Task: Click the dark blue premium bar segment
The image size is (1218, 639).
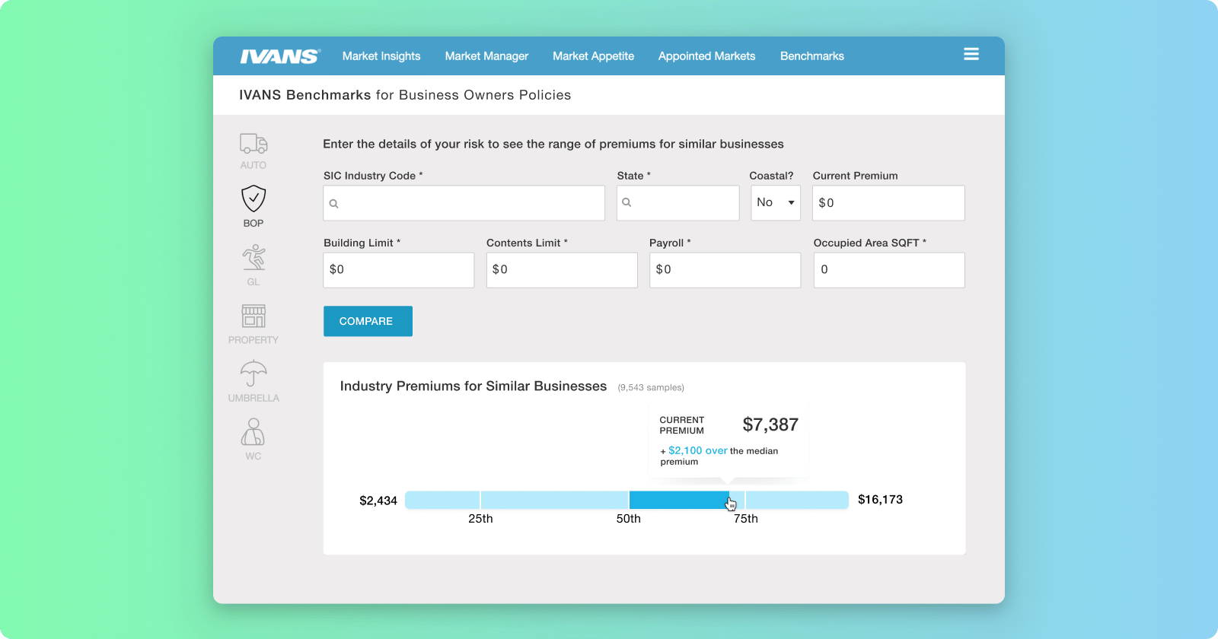Action: [678, 500]
